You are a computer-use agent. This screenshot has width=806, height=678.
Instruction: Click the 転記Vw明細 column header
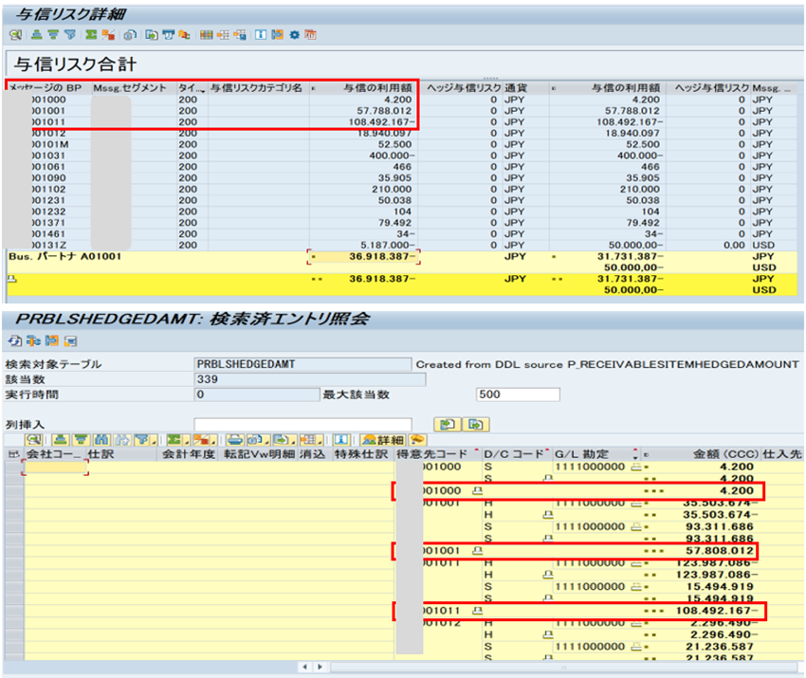tap(259, 454)
